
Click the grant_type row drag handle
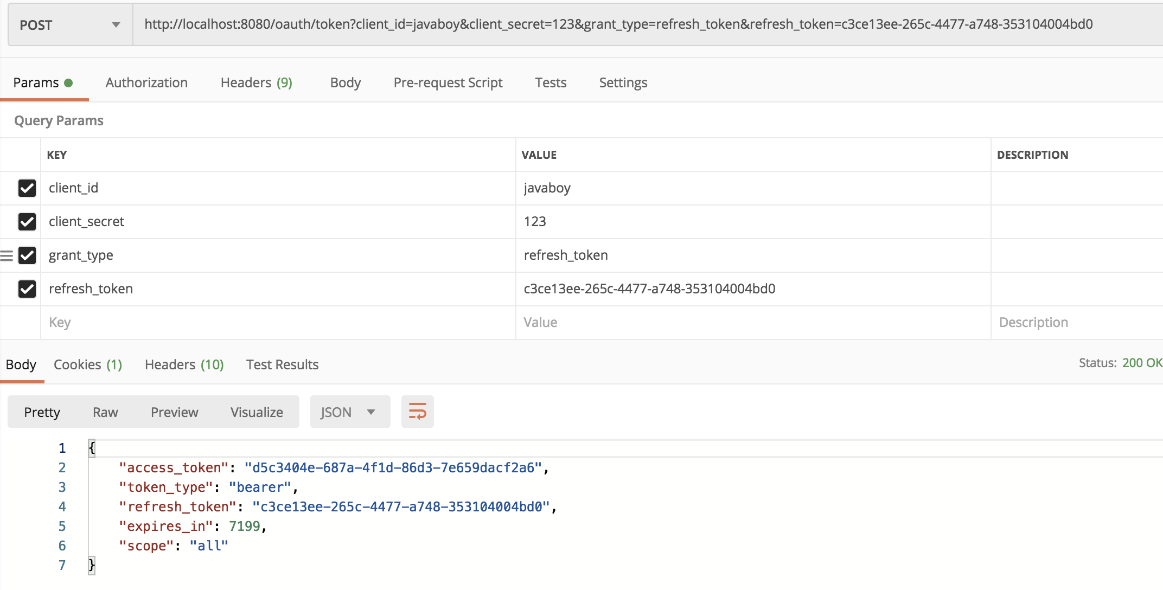[x=7, y=255]
